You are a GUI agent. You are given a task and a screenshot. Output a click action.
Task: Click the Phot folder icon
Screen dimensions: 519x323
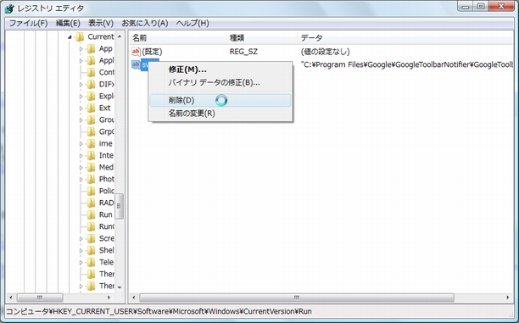pos(91,180)
